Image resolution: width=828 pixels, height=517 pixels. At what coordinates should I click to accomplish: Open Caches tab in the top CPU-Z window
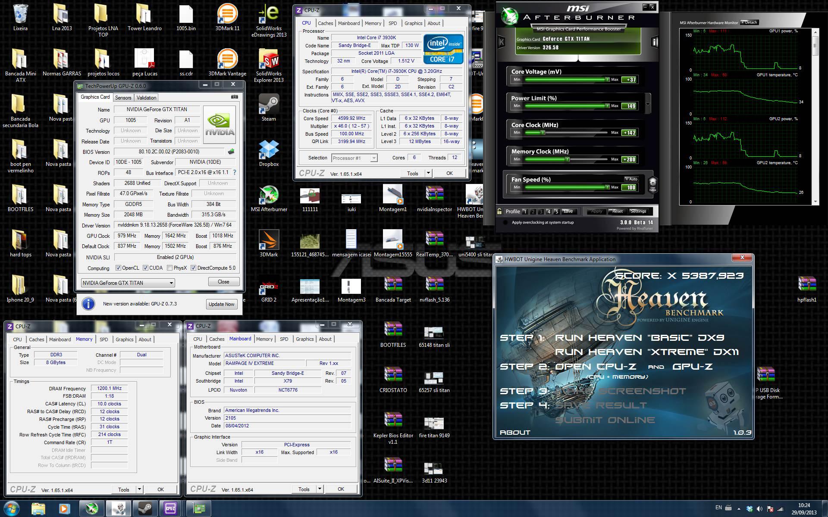pyautogui.click(x=325, y=23)
